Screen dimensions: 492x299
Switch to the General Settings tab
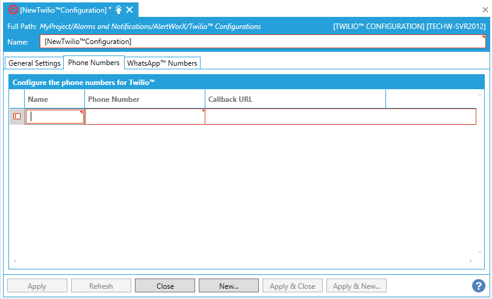click(34, 63)
